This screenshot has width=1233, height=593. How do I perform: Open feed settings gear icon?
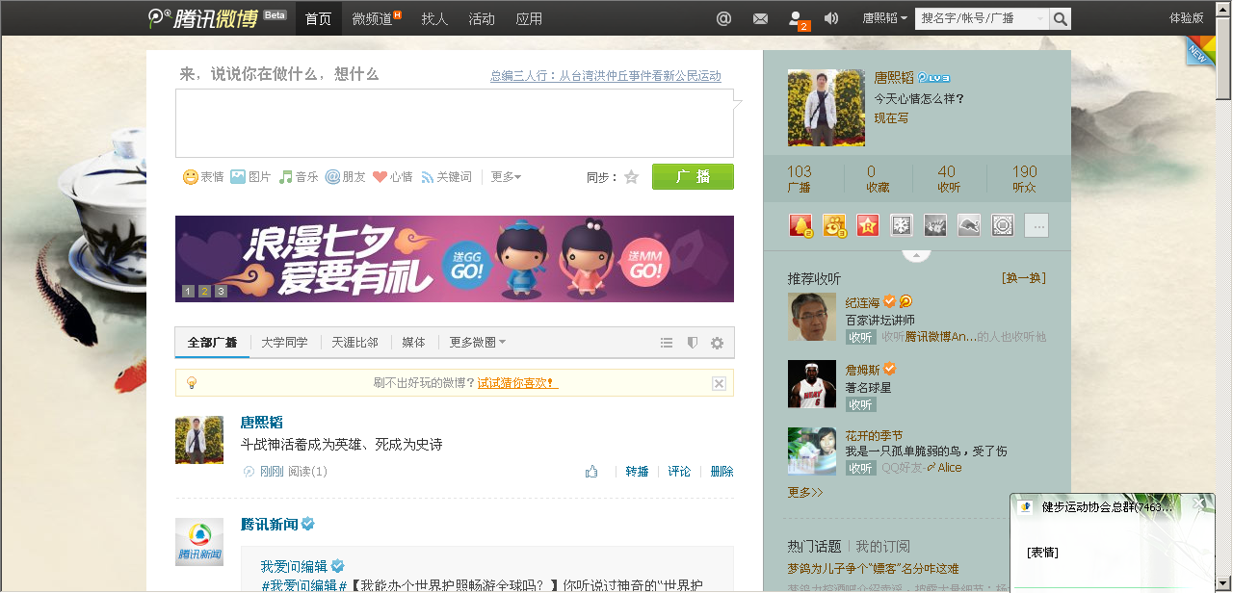click(x=717, y=343)
